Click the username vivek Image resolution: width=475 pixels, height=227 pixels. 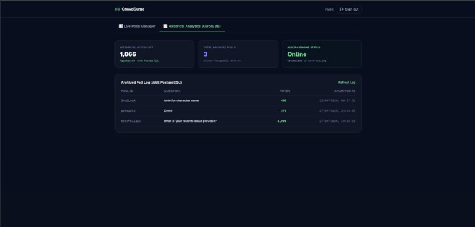point(329,9)
